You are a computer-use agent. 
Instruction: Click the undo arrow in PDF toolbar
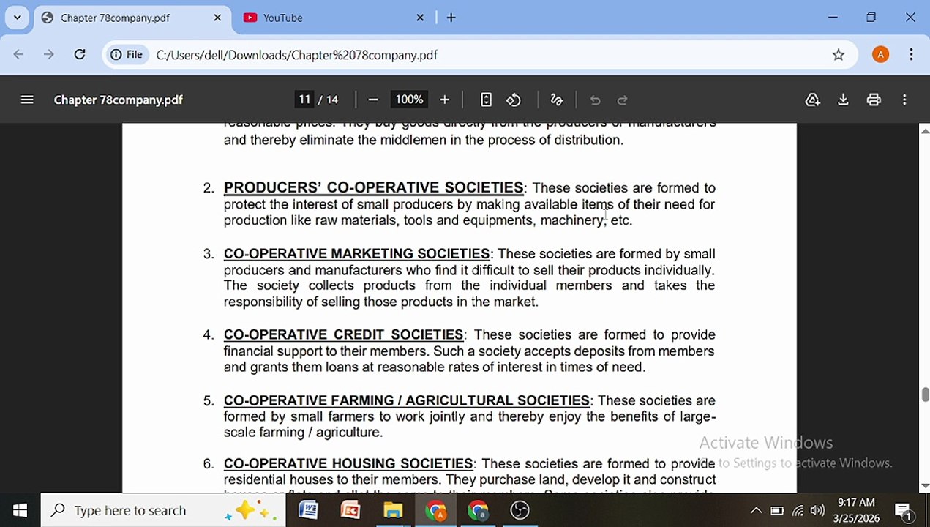595,100
